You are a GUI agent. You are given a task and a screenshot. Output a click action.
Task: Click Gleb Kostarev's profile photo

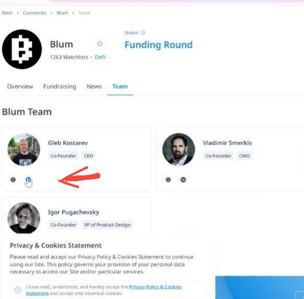tap(24, 149)
